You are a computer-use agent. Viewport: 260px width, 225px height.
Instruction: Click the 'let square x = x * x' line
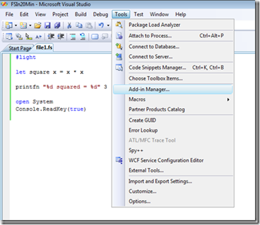pyautogui.click(x=50, y=72)
